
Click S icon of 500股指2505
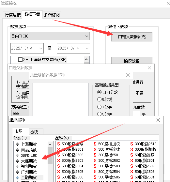[x=58, y=172]
